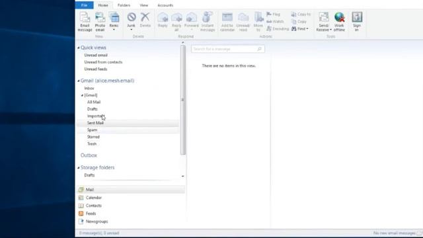Viewport: 423px width, 238px height.
Task: Click the Reply icon
Action: (163, 20)
